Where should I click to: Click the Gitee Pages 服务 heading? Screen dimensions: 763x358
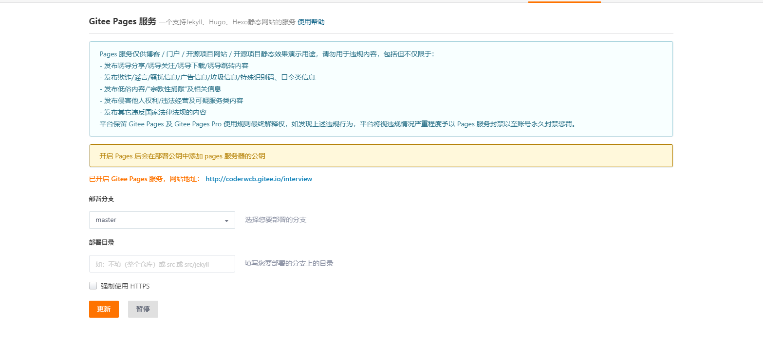(123, 21)
